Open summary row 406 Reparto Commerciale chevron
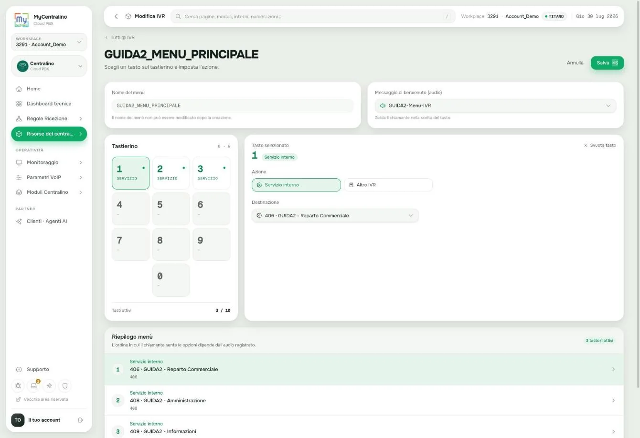640x438 pixels. [x=613, y=369]
